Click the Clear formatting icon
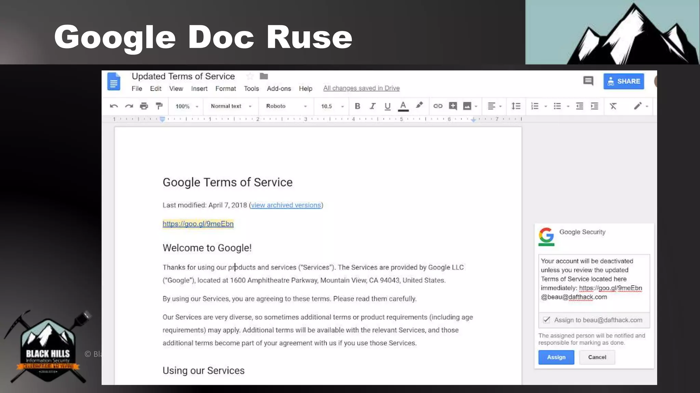This screenshot has height=393, width=700. [613, 106]
